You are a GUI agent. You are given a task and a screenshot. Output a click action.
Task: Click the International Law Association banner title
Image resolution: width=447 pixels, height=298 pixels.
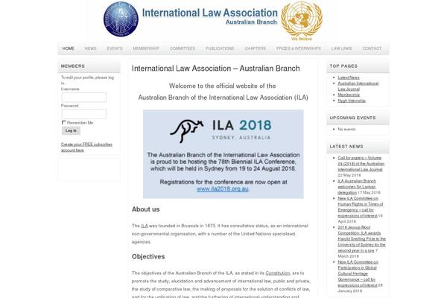209,13
